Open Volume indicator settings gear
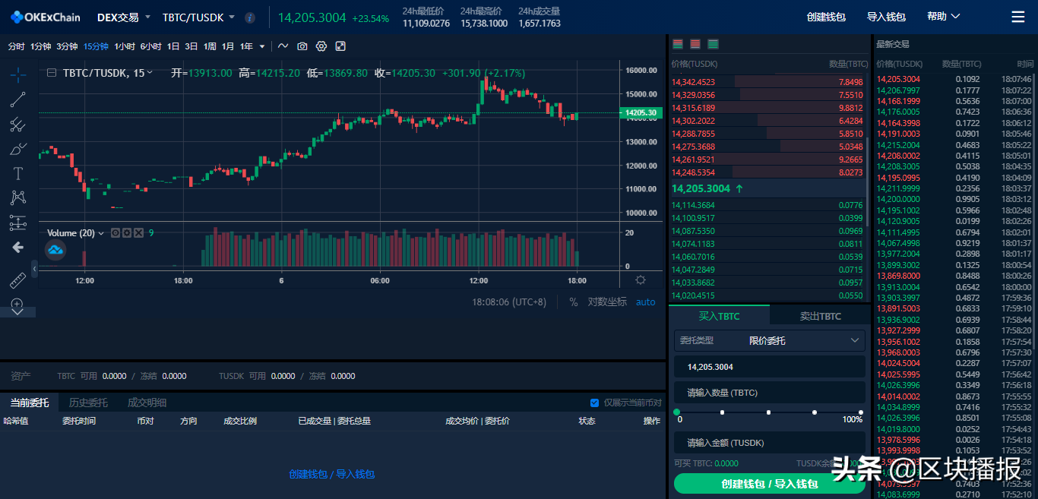Image resolution: width=1038 pixels, height=499 pixels. (127, 232)
